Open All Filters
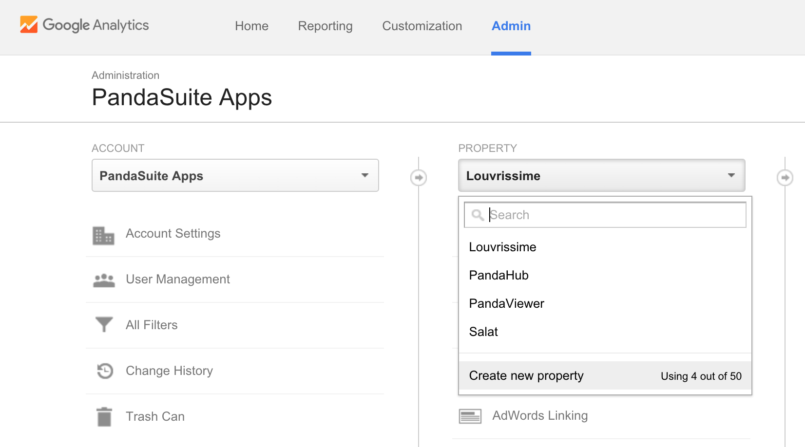The image size is (805, 447). click(152, 325)
